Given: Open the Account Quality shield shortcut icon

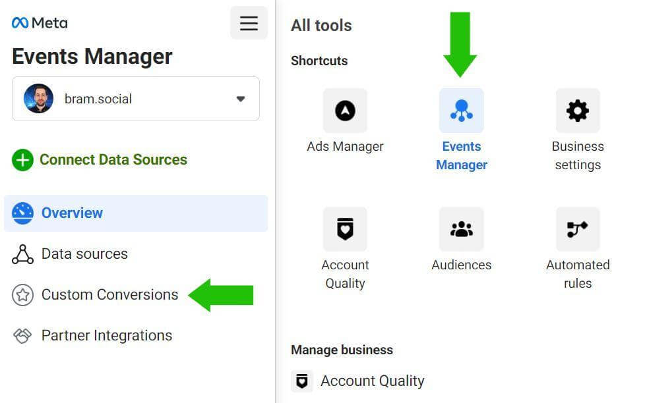Looking at the screenshot, I should point(345,229).
